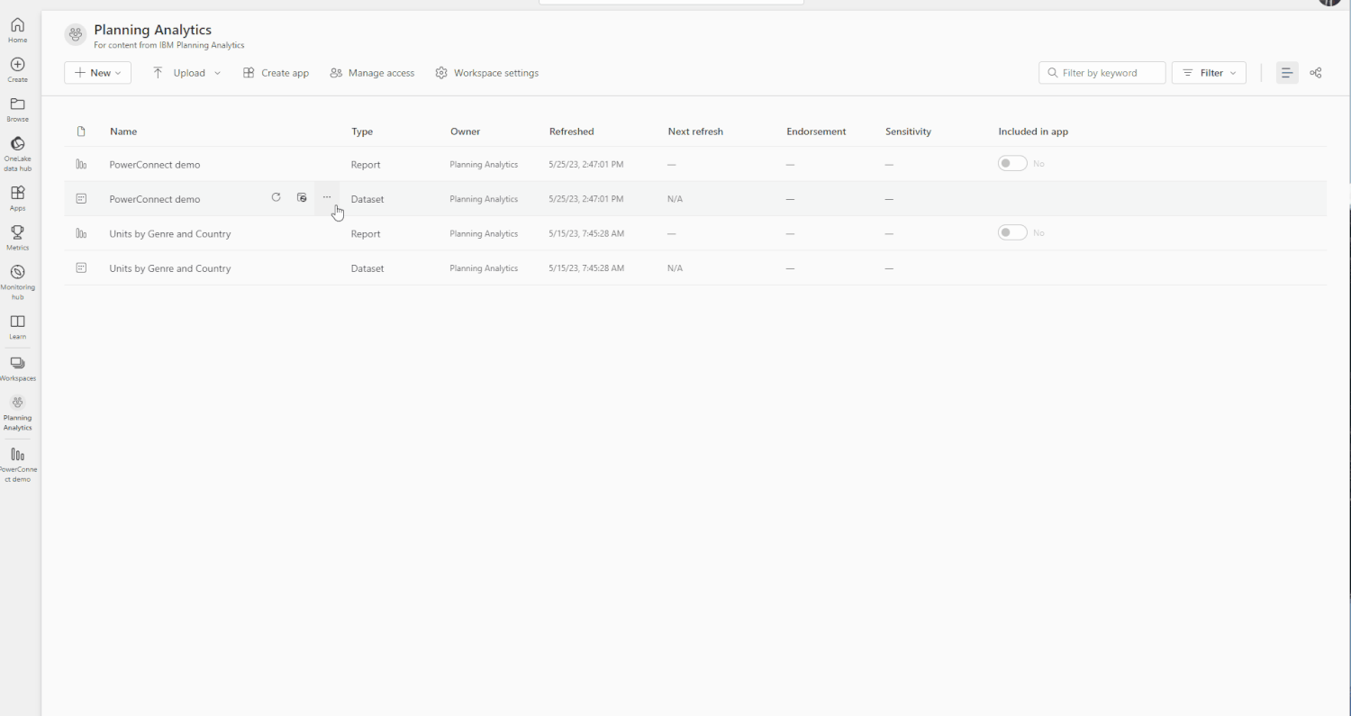Open the Filter dropdown

pyautogui.click(x=1209, y=73)
